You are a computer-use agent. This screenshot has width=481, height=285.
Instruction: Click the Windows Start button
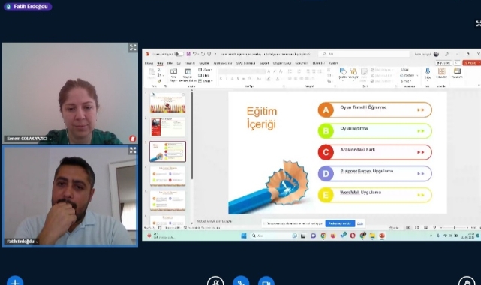[244, 235]
